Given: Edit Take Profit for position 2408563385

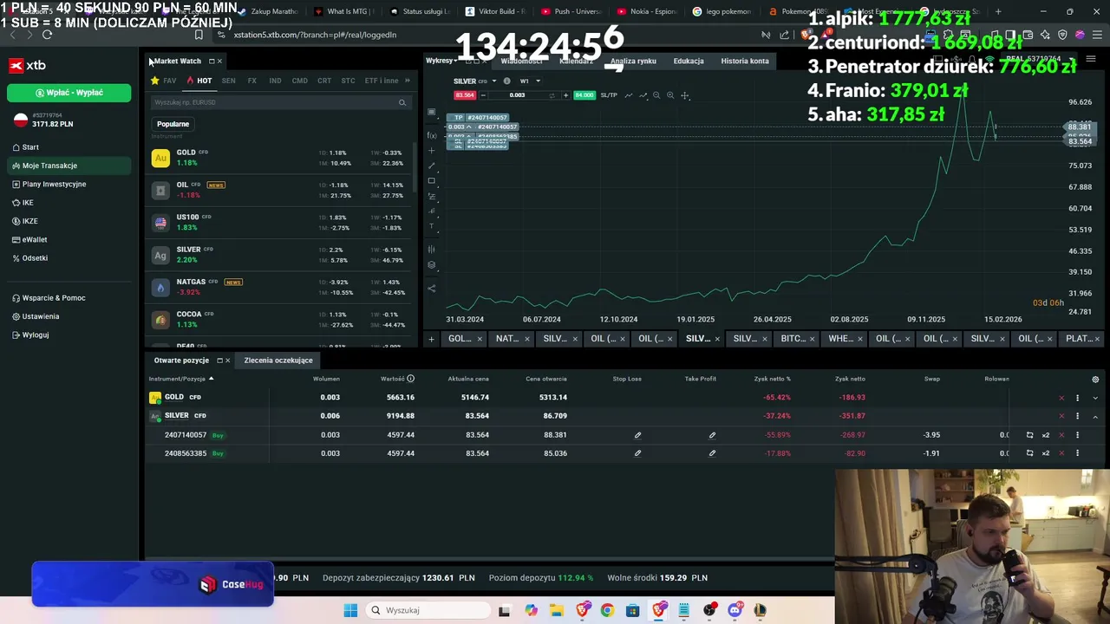Looking at the screenshot, I should tap(712, 453).
